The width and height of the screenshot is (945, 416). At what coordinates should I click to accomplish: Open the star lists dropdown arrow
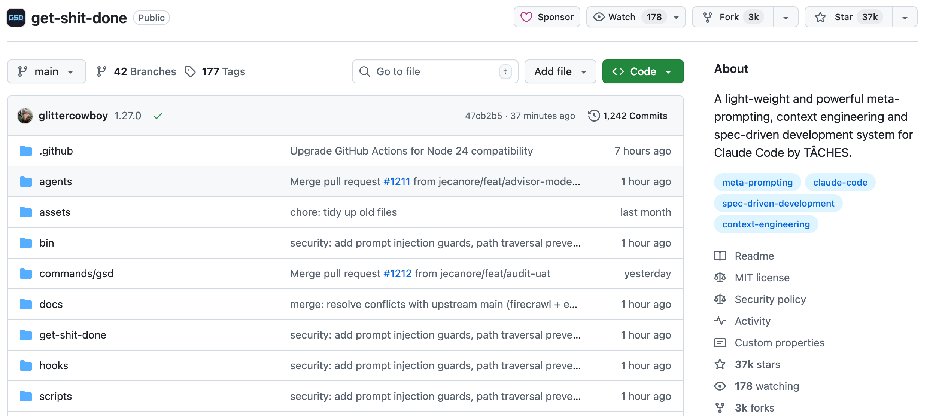tap(905, 17)
